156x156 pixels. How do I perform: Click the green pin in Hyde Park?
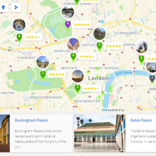pos(43,74)
